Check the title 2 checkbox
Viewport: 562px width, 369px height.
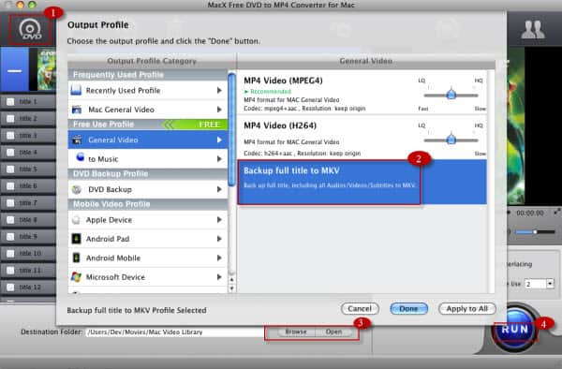pos(10,119)
